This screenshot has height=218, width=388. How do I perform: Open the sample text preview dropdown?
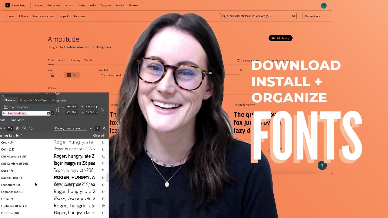point(70,128)
